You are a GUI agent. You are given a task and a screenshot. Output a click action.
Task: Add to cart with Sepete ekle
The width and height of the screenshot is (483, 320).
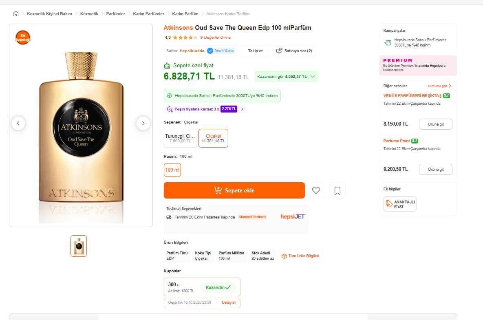tap(234, 190)
